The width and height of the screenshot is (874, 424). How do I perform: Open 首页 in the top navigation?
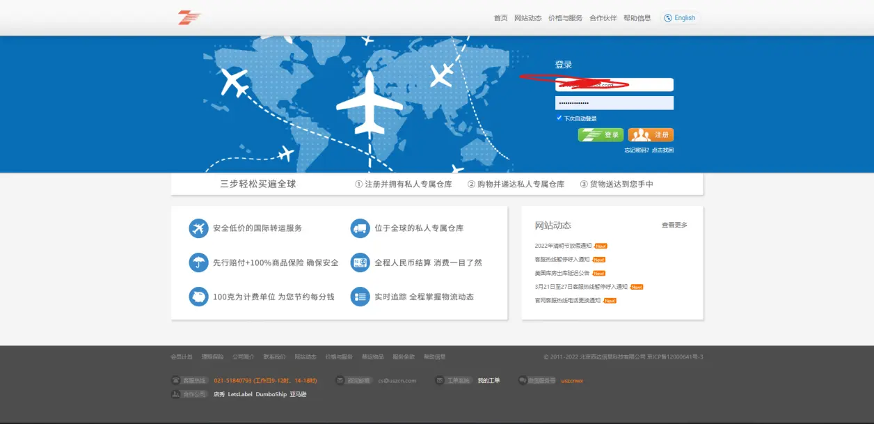[x=500, y=18]
